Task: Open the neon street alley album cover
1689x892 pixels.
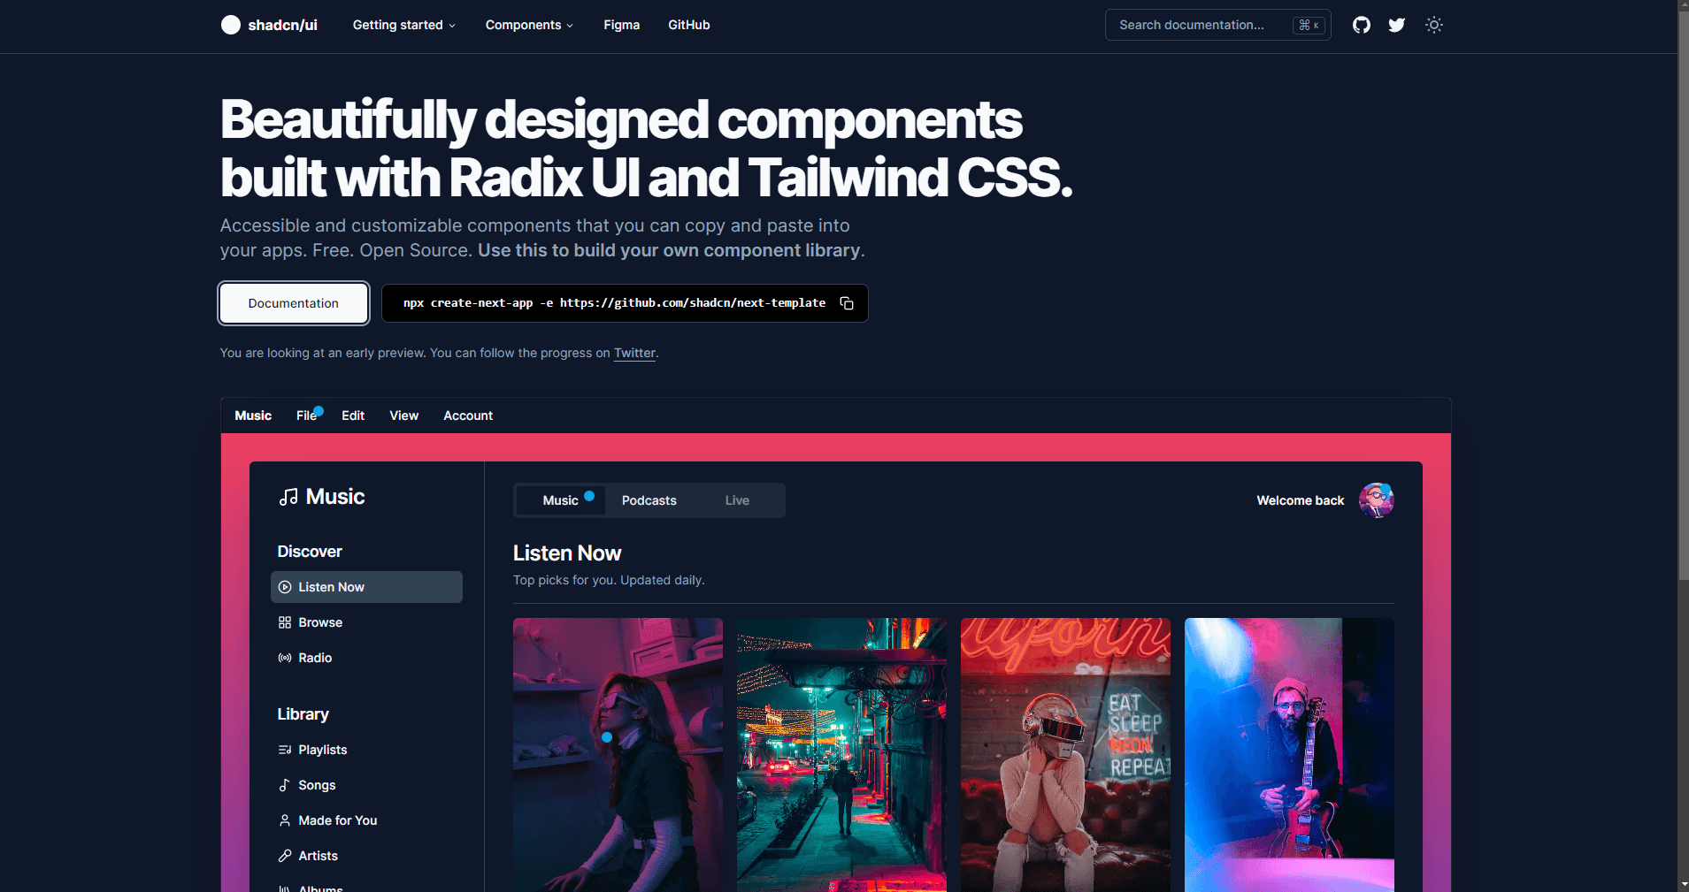Action: pyautogui.click(x=841, y=755)
